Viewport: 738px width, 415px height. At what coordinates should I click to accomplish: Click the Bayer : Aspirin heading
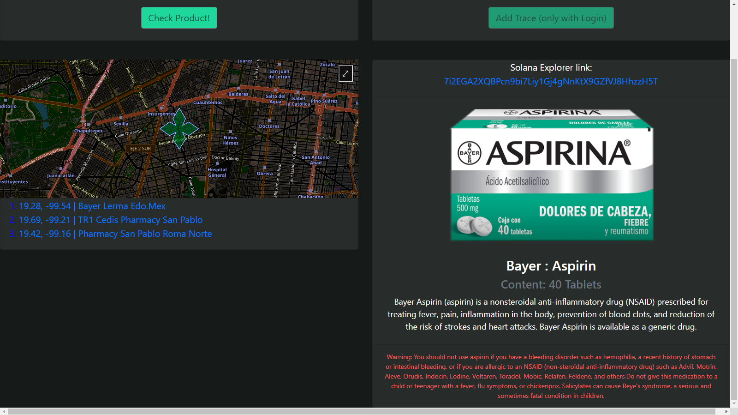coord(551,266)
